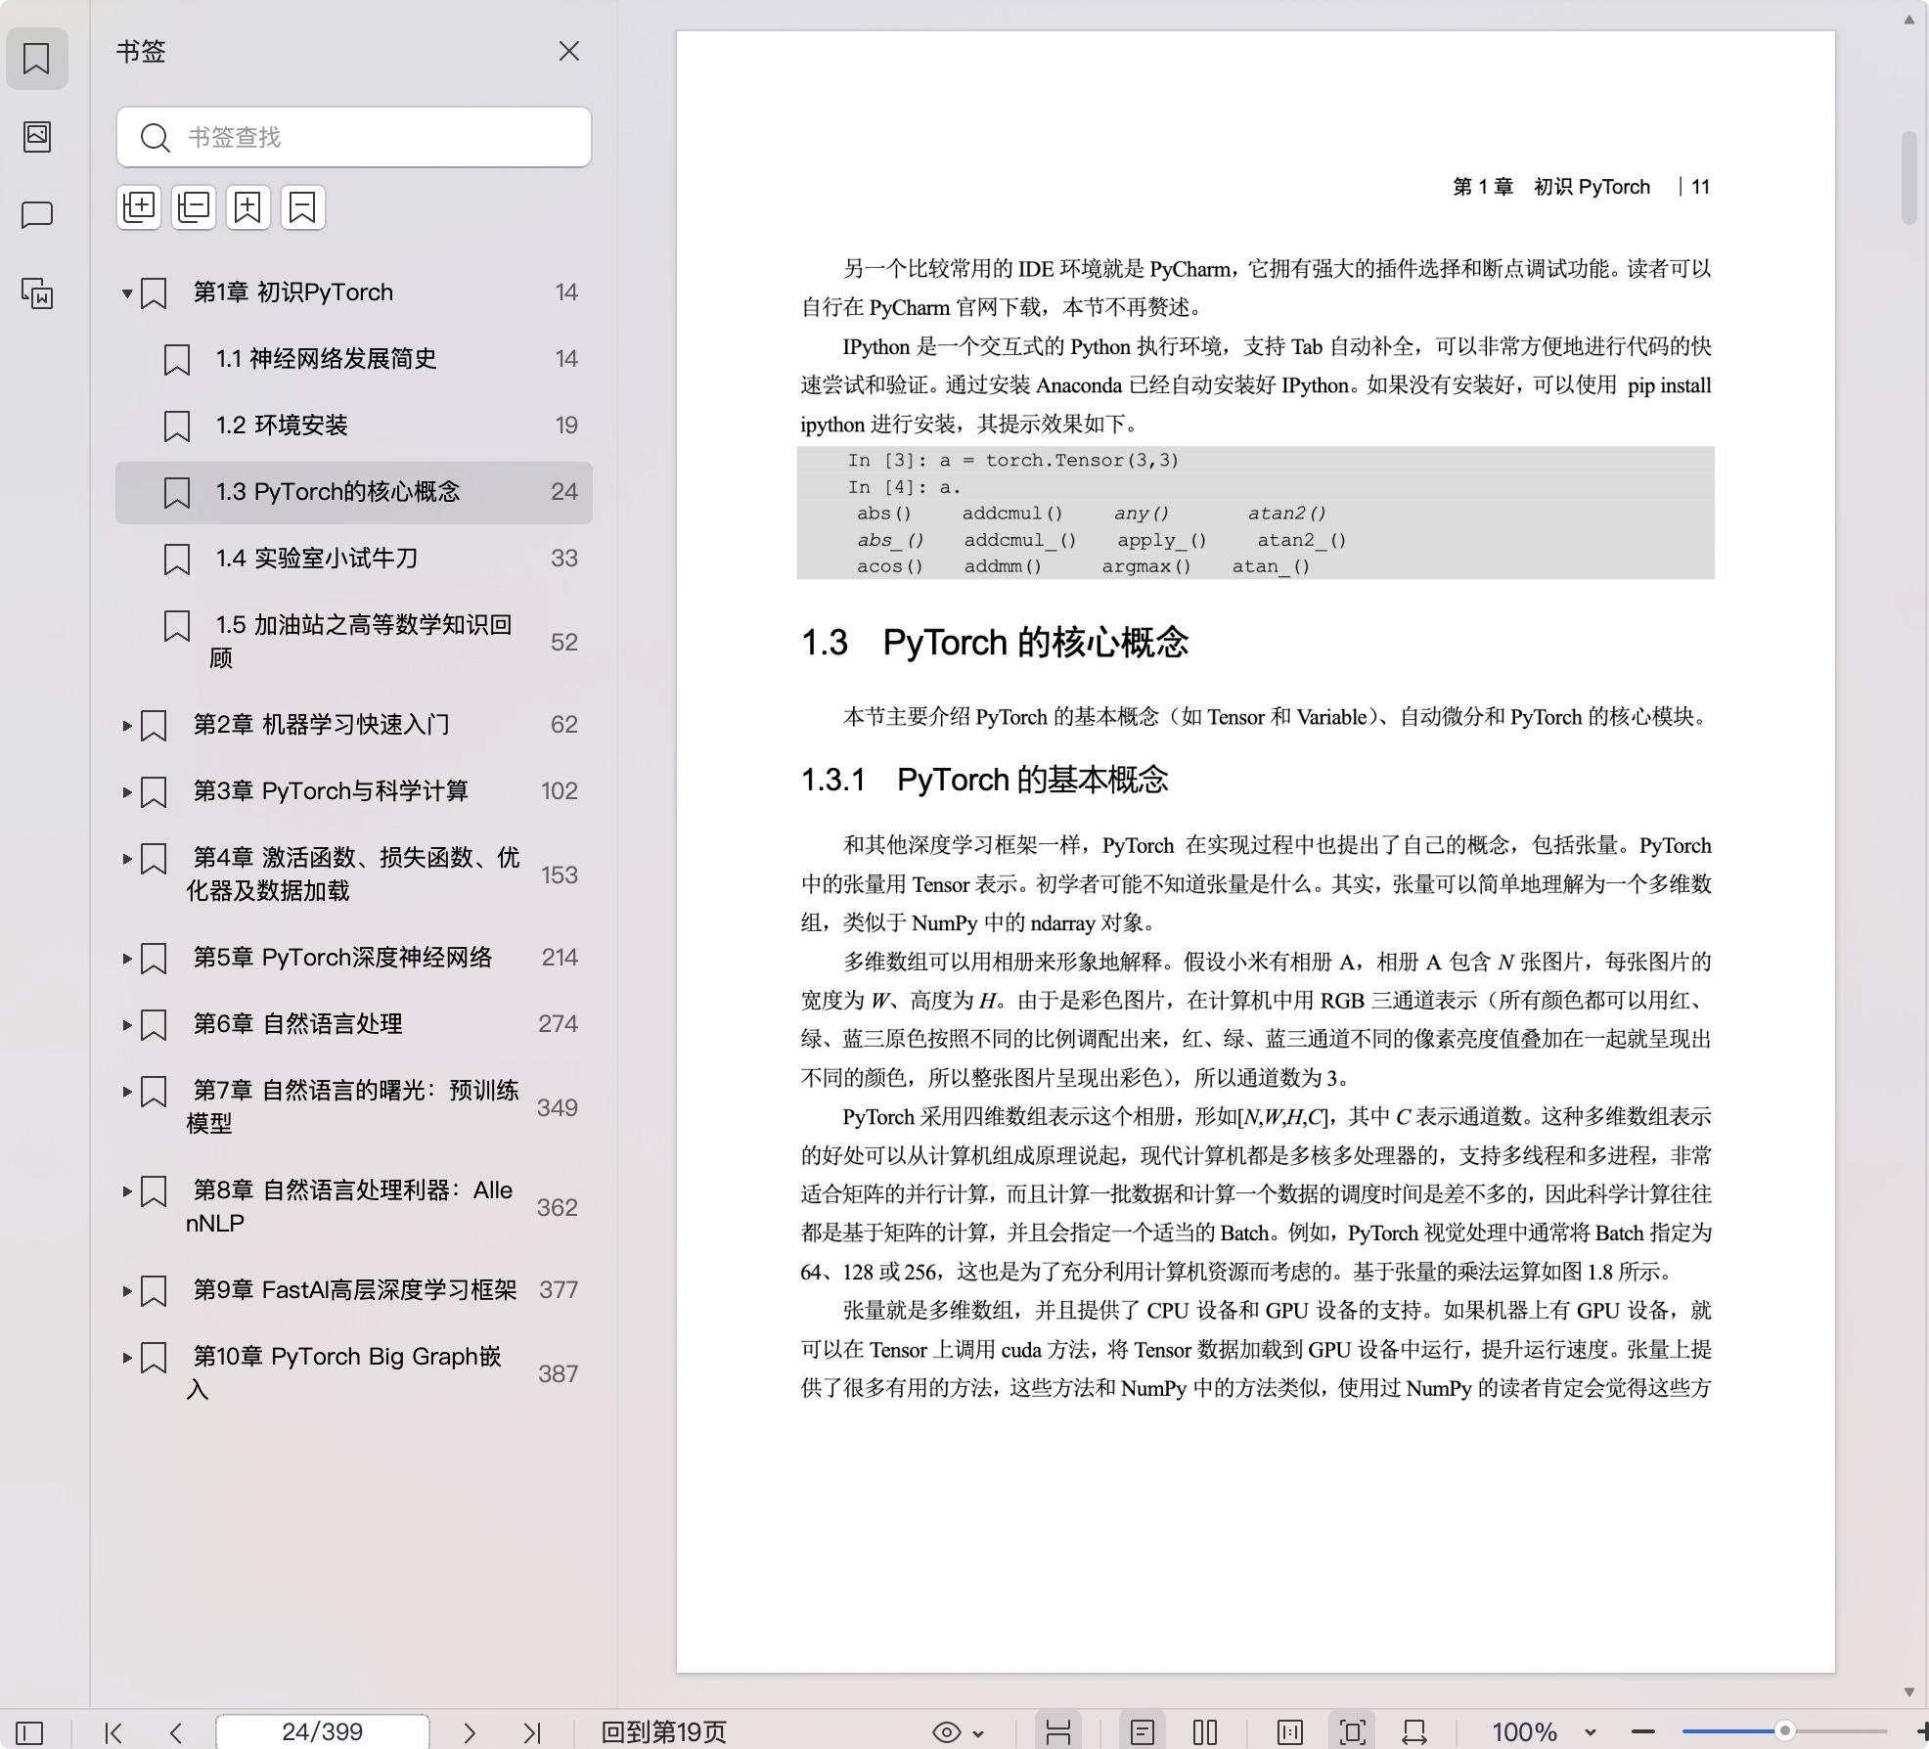Adjust the zoom slider handle

(x=1785, y=1731)
